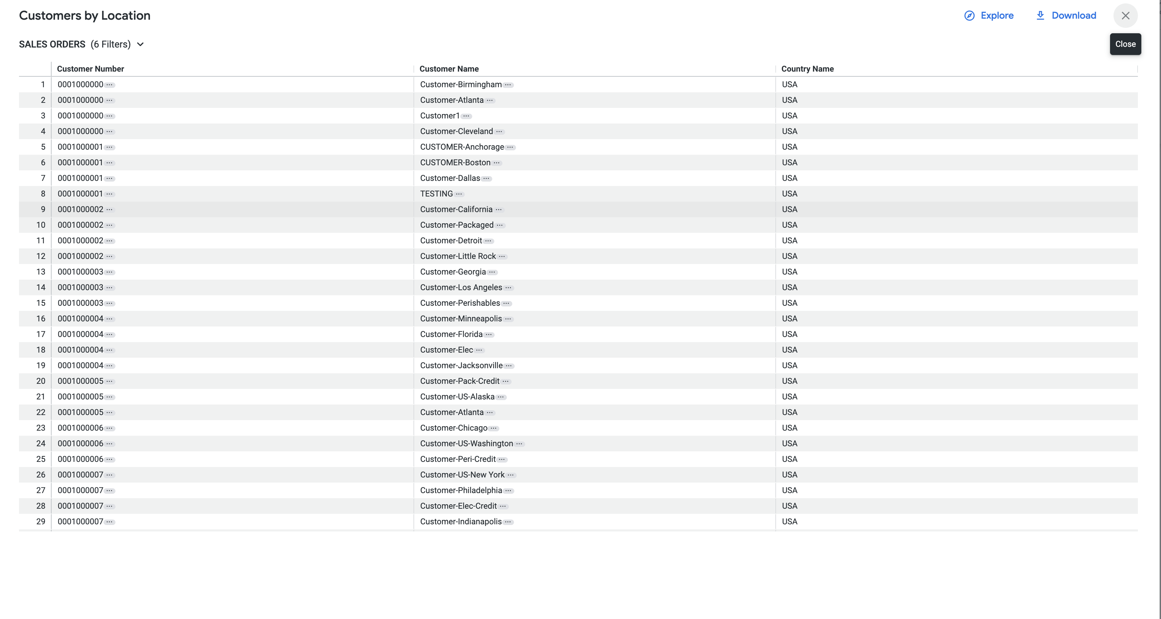Open ellipsis menu next to Customer1
The height and width of the screenshot is (619, 1161).
pos(466,116)
